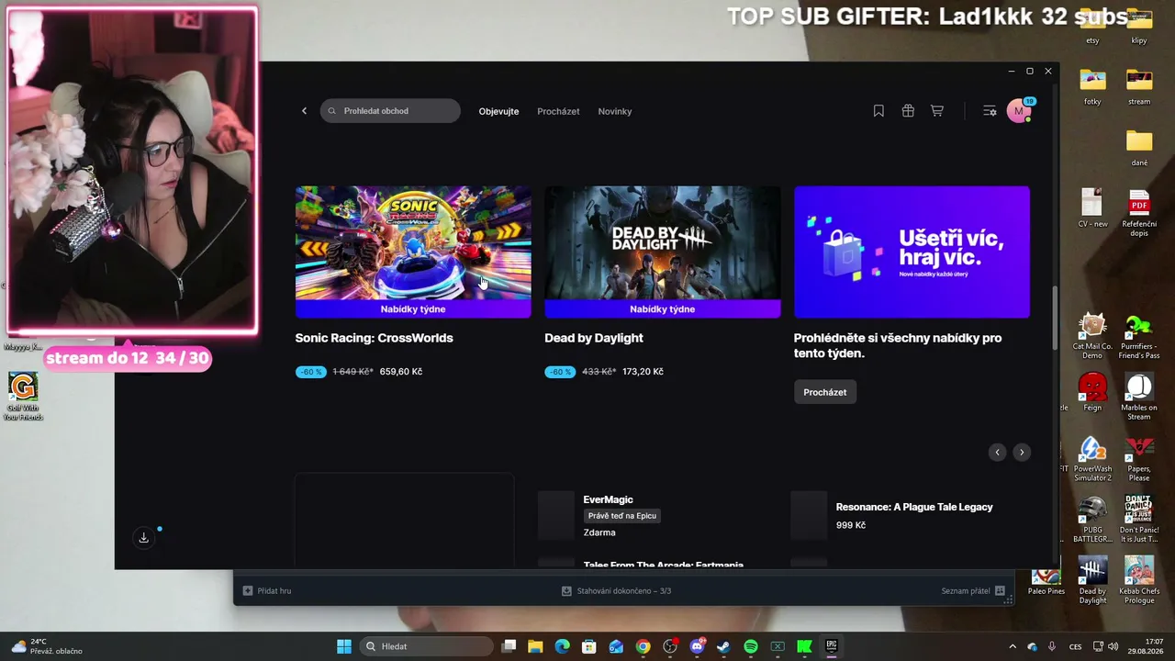Open Google Chrome from the taskbar

click(x=643, y=646)
